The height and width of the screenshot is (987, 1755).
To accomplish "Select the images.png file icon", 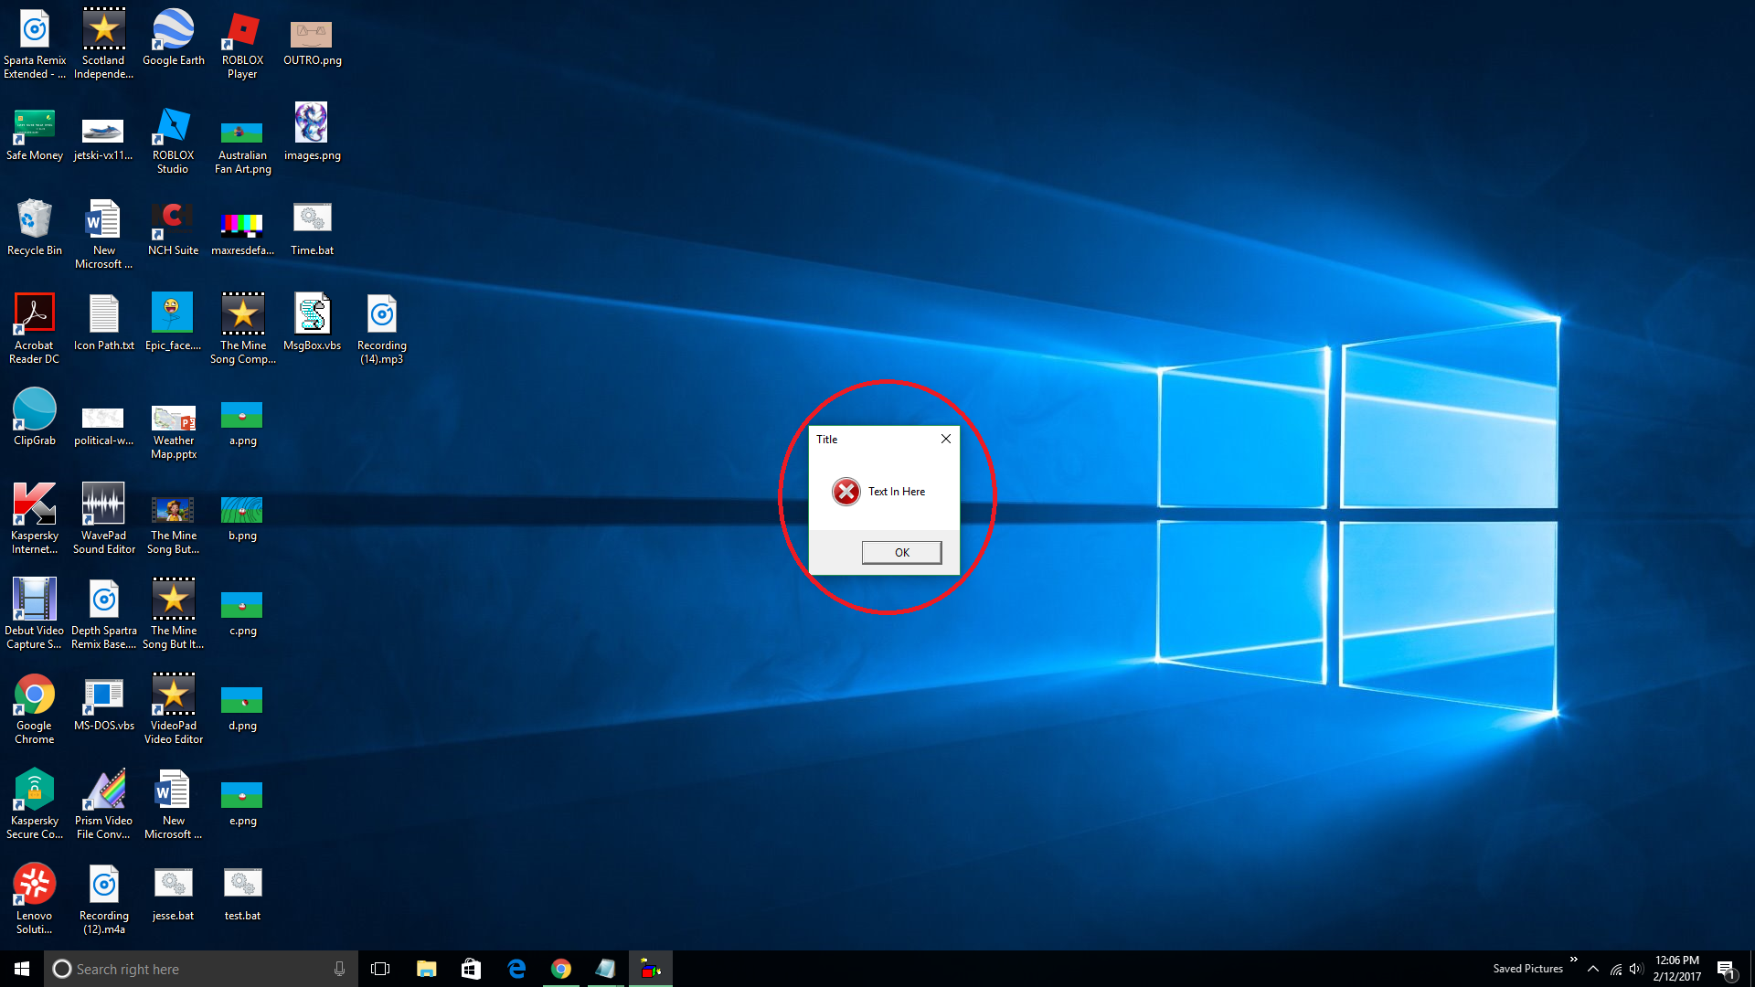I will point(313,133).
